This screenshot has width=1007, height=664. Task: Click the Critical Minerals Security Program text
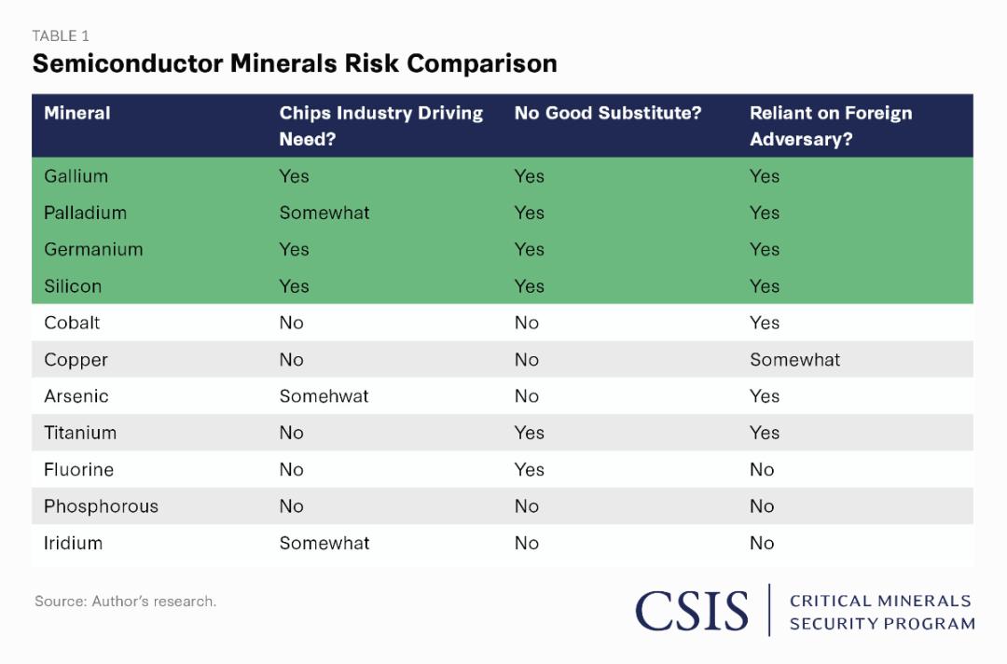pyautogui.click(x=881, y=612)
